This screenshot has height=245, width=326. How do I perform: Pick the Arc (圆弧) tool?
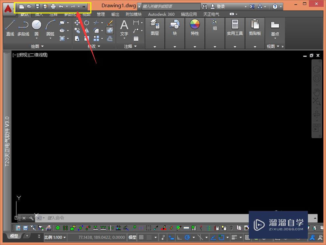point(50,28)
